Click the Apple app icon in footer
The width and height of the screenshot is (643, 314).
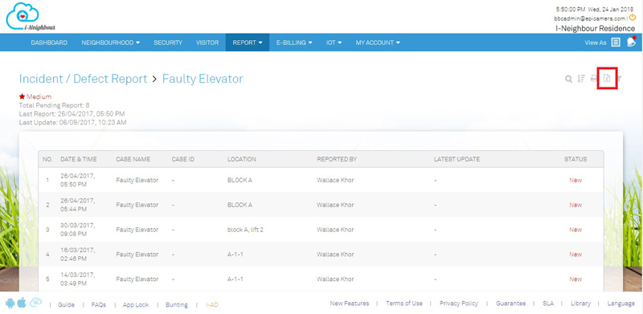click(22, 303)
